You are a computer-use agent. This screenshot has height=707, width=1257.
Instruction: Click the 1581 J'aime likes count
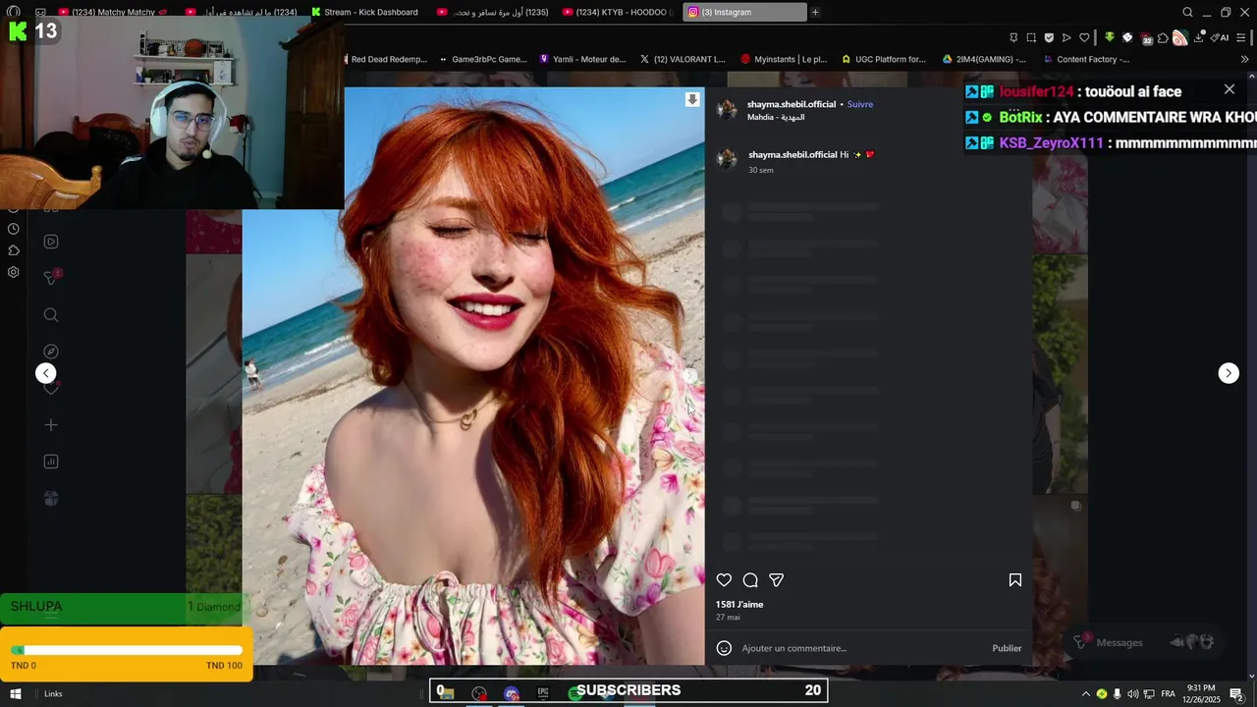click(739, 605)
